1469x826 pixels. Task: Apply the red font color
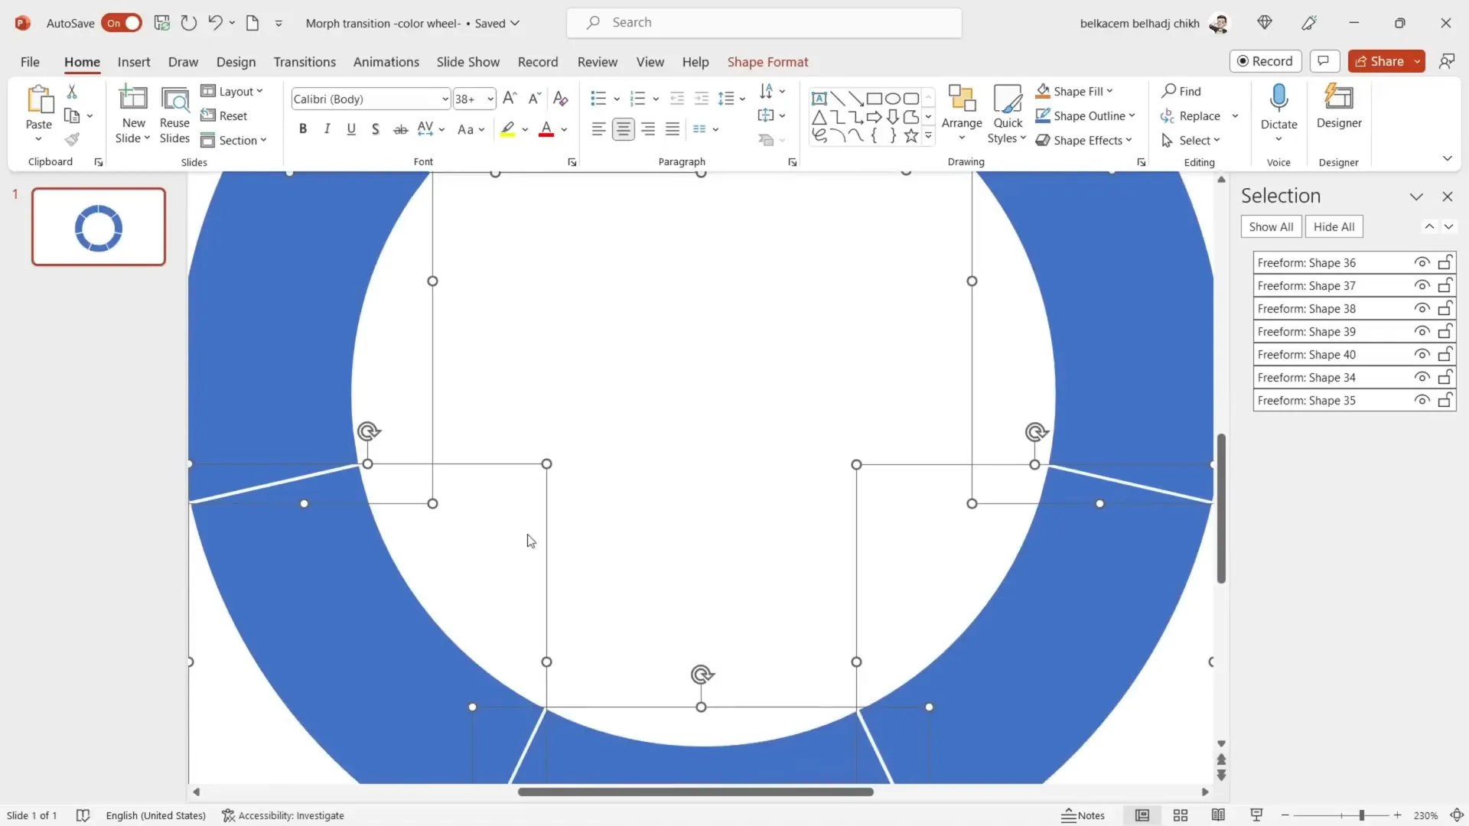pyautogui.click(x=546, y=129)
